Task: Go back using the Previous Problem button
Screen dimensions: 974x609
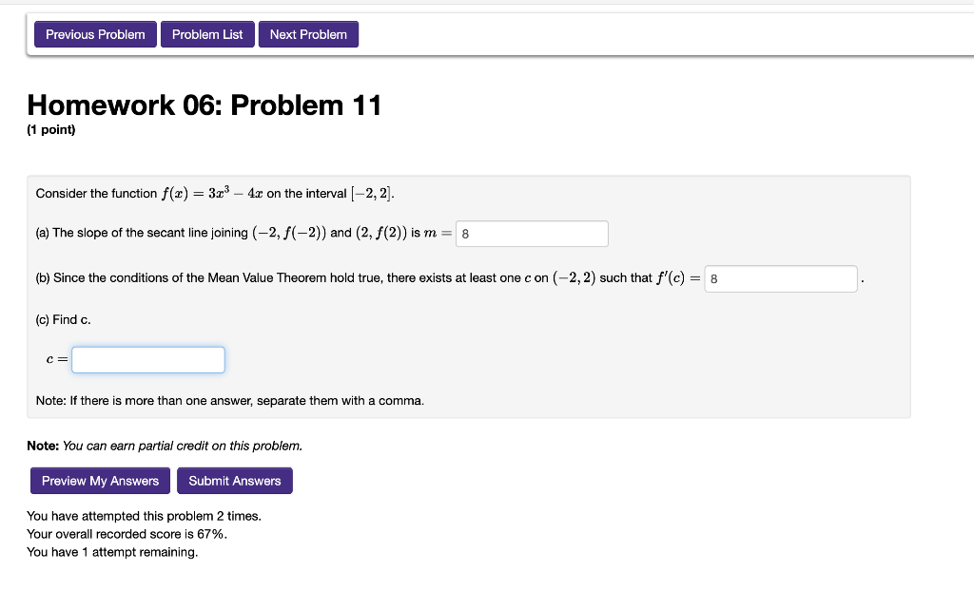Action: [x=94, y=33]
